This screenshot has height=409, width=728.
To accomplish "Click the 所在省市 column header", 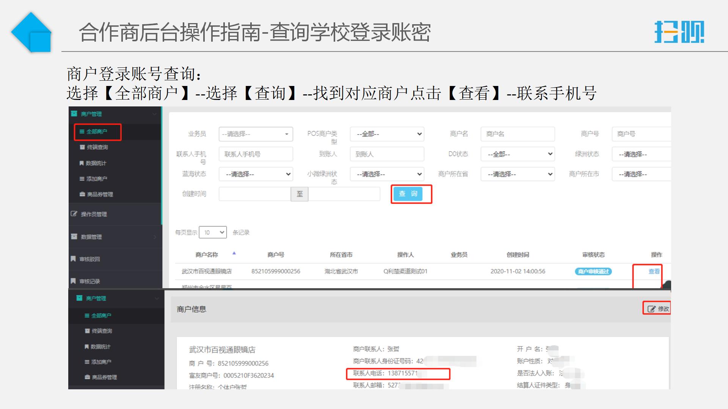I will (x=341, y=255).
